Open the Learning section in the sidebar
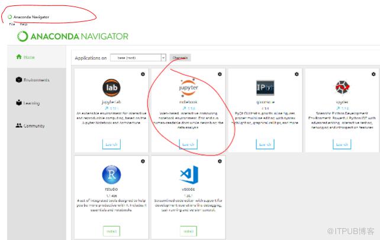 tap(28, 103)
